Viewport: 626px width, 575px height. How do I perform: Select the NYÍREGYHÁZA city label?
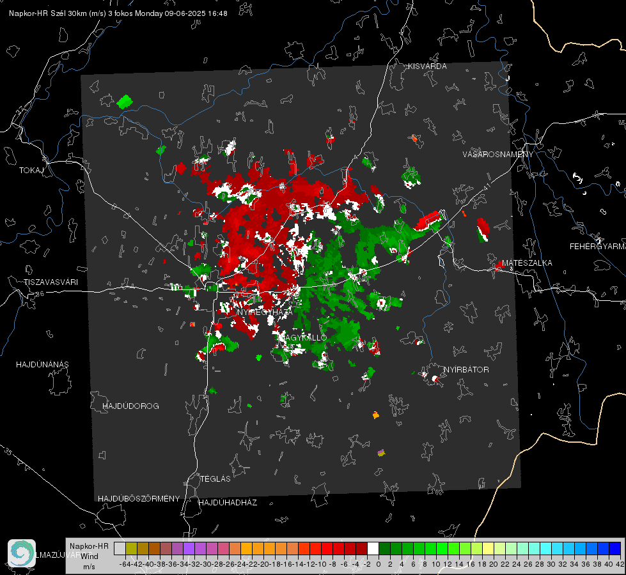click(265, 312)
